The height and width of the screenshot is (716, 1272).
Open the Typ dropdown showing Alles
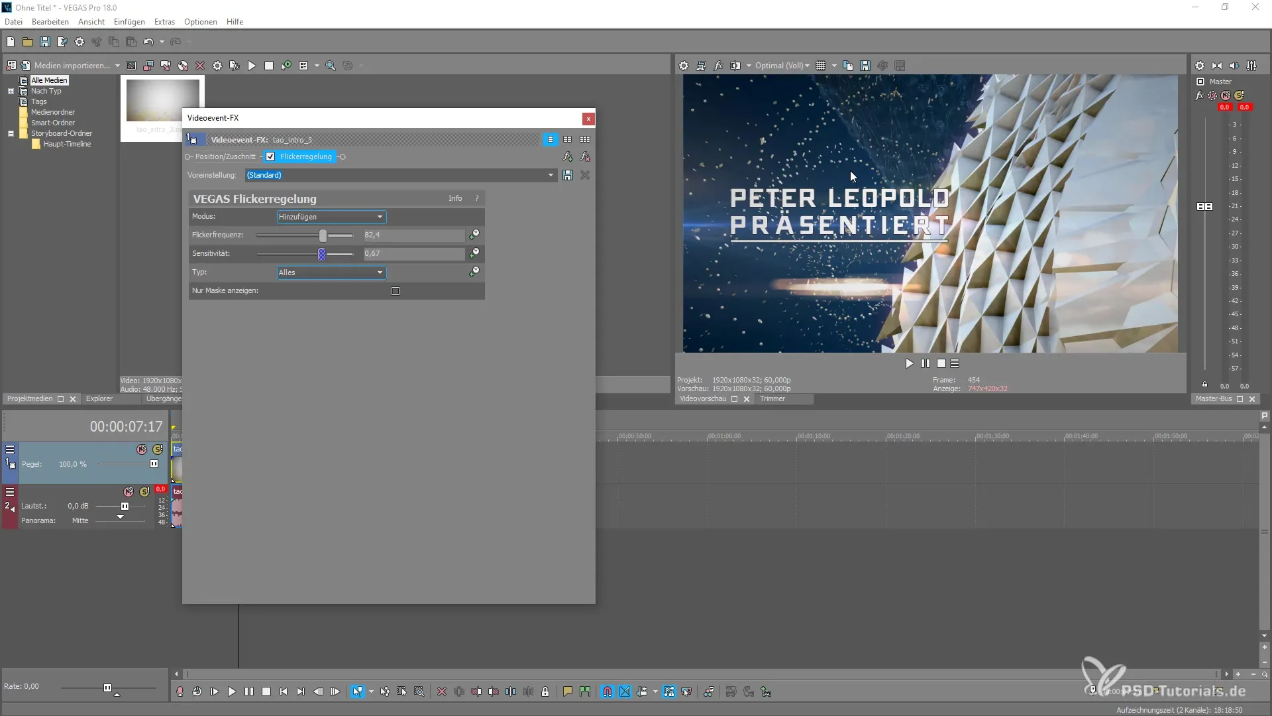331,272
